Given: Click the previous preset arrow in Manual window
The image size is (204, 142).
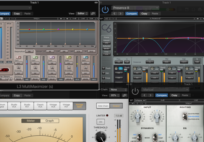Looking at the screenshot, I should 144,95.
